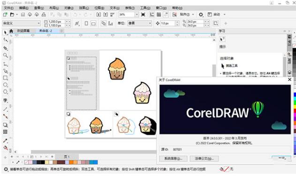The image size is (296, 176).
Task: Select the Polygon tool in toolbox
Action: pyautogui.click(x=5, y=92)
